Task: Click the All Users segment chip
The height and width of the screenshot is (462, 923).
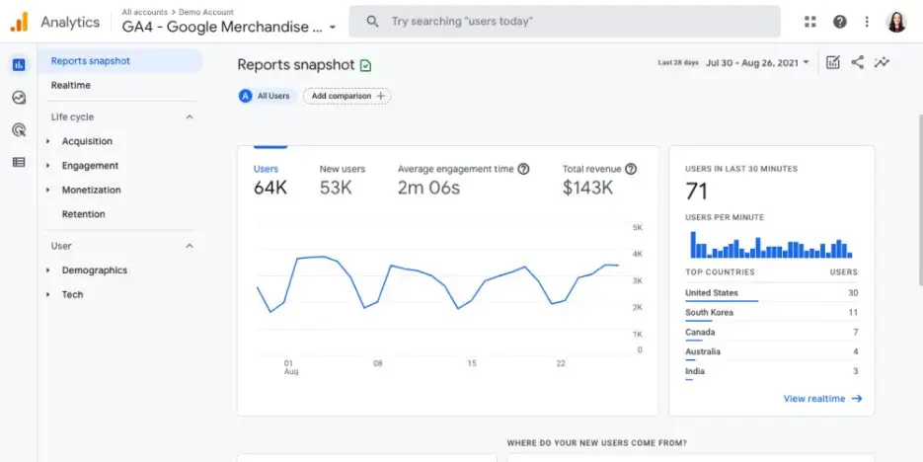Action: point(269,96)
